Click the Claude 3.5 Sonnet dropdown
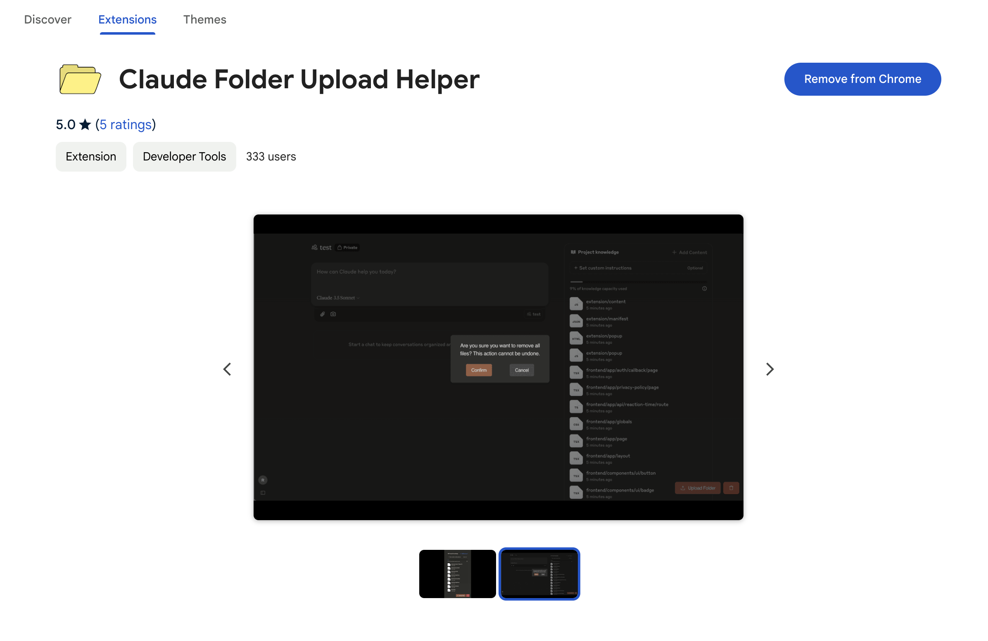Image resolution: width=988 pixels, height=641 pixels. [x=338, y=297]
